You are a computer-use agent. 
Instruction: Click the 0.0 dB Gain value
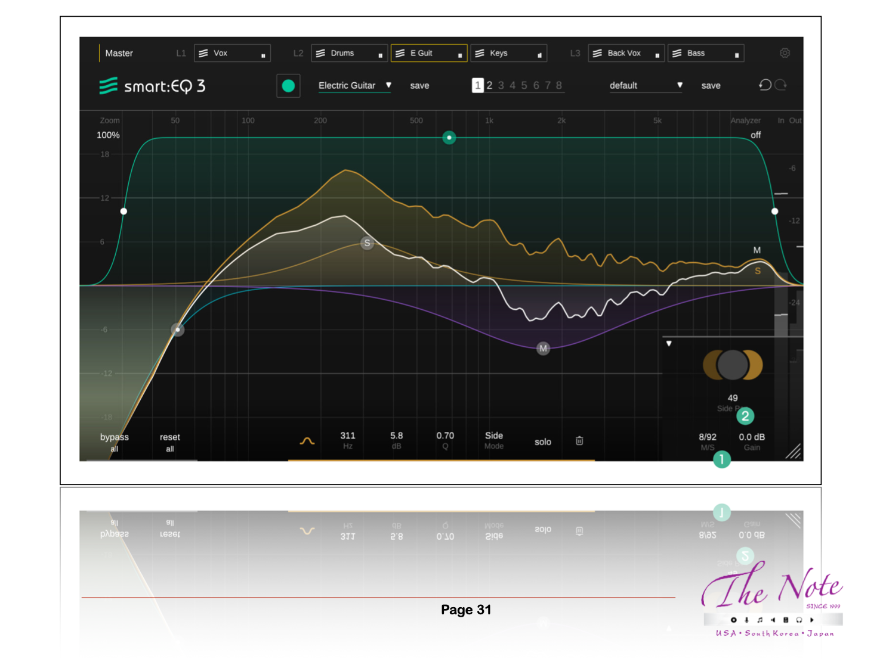coord(752,437)
